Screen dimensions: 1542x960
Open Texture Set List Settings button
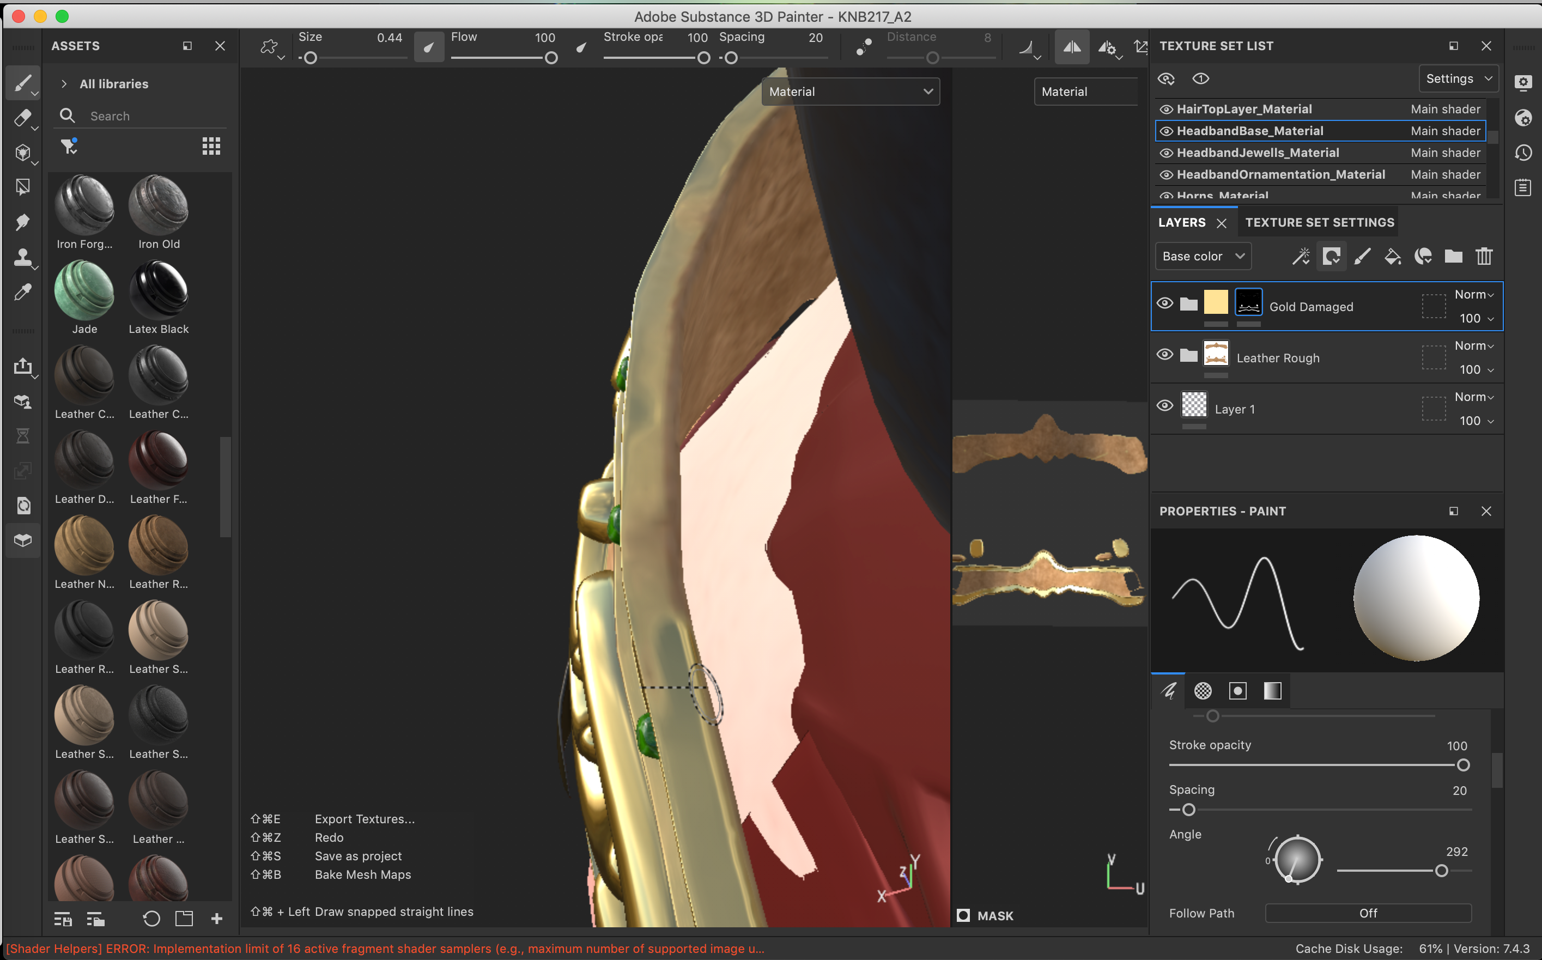click(x=1458, y=79)
